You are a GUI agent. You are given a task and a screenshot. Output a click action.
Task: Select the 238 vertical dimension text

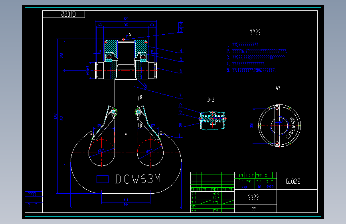click(62, 55)
